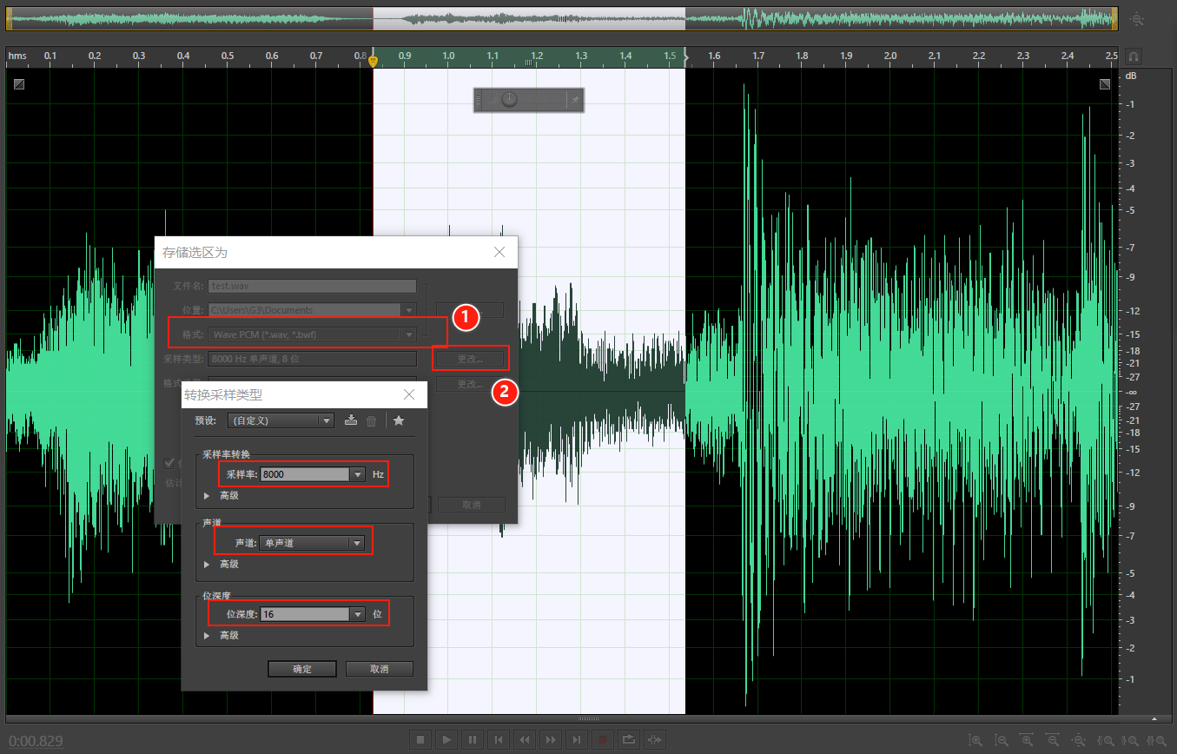Click the dB scale label

click(x=1131, y=76)
